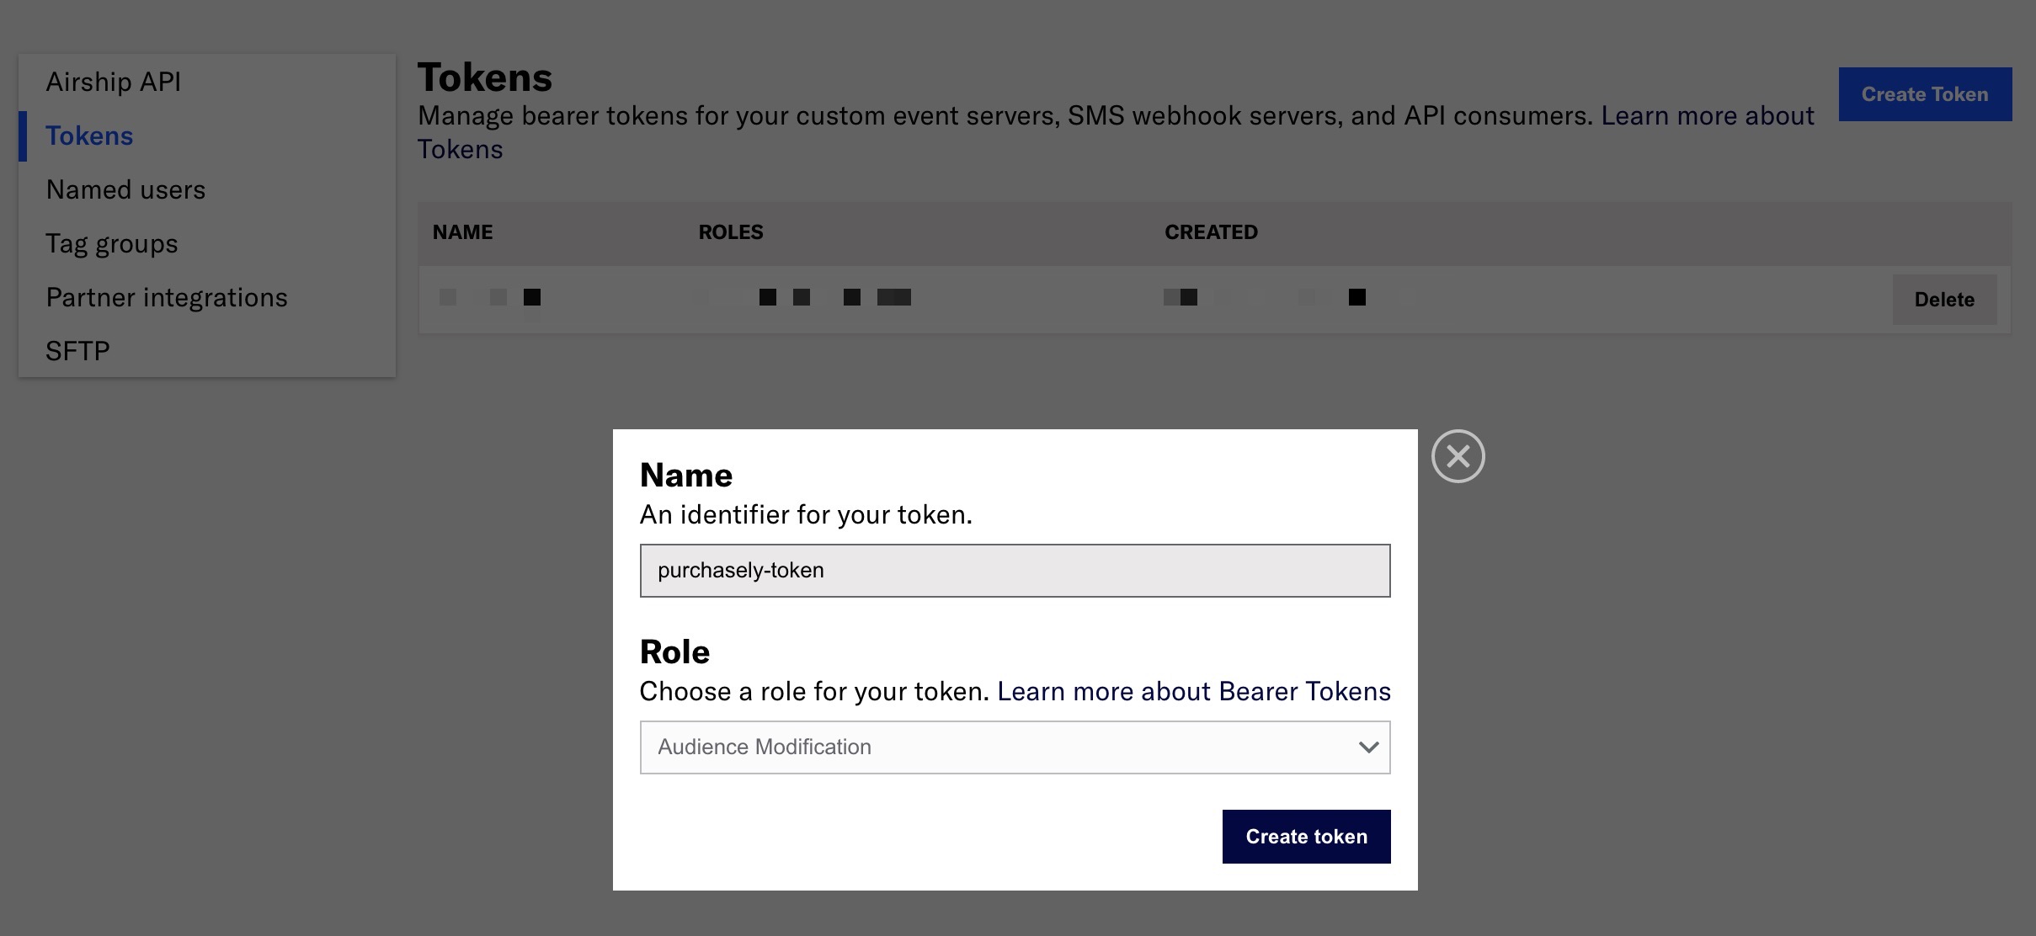Click the token Name input field
The image size is (2036, 936).
tap(1015, 571)
